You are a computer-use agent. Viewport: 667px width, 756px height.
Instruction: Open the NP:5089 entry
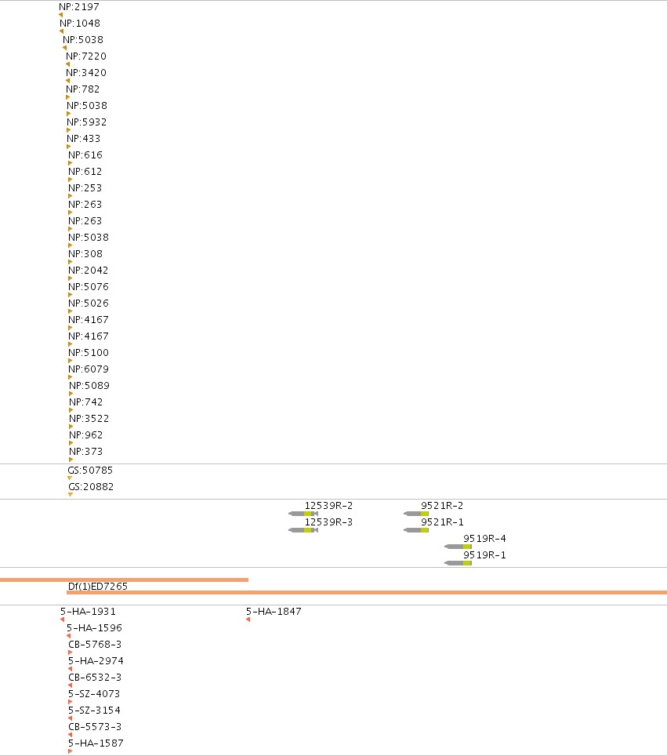(89, 386)
